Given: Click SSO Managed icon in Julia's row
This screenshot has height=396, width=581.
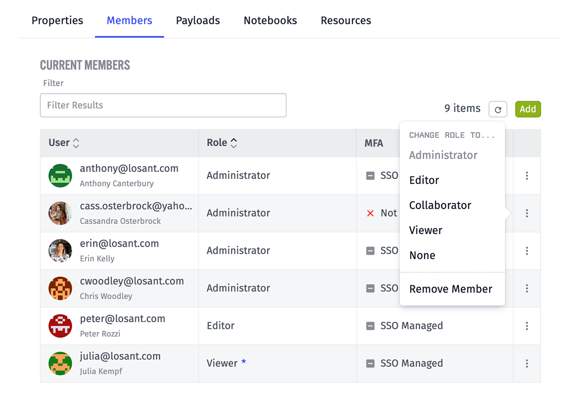Looking at the screenshot, I should click(x=370, y=363).
